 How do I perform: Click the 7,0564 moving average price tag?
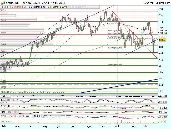163,33
